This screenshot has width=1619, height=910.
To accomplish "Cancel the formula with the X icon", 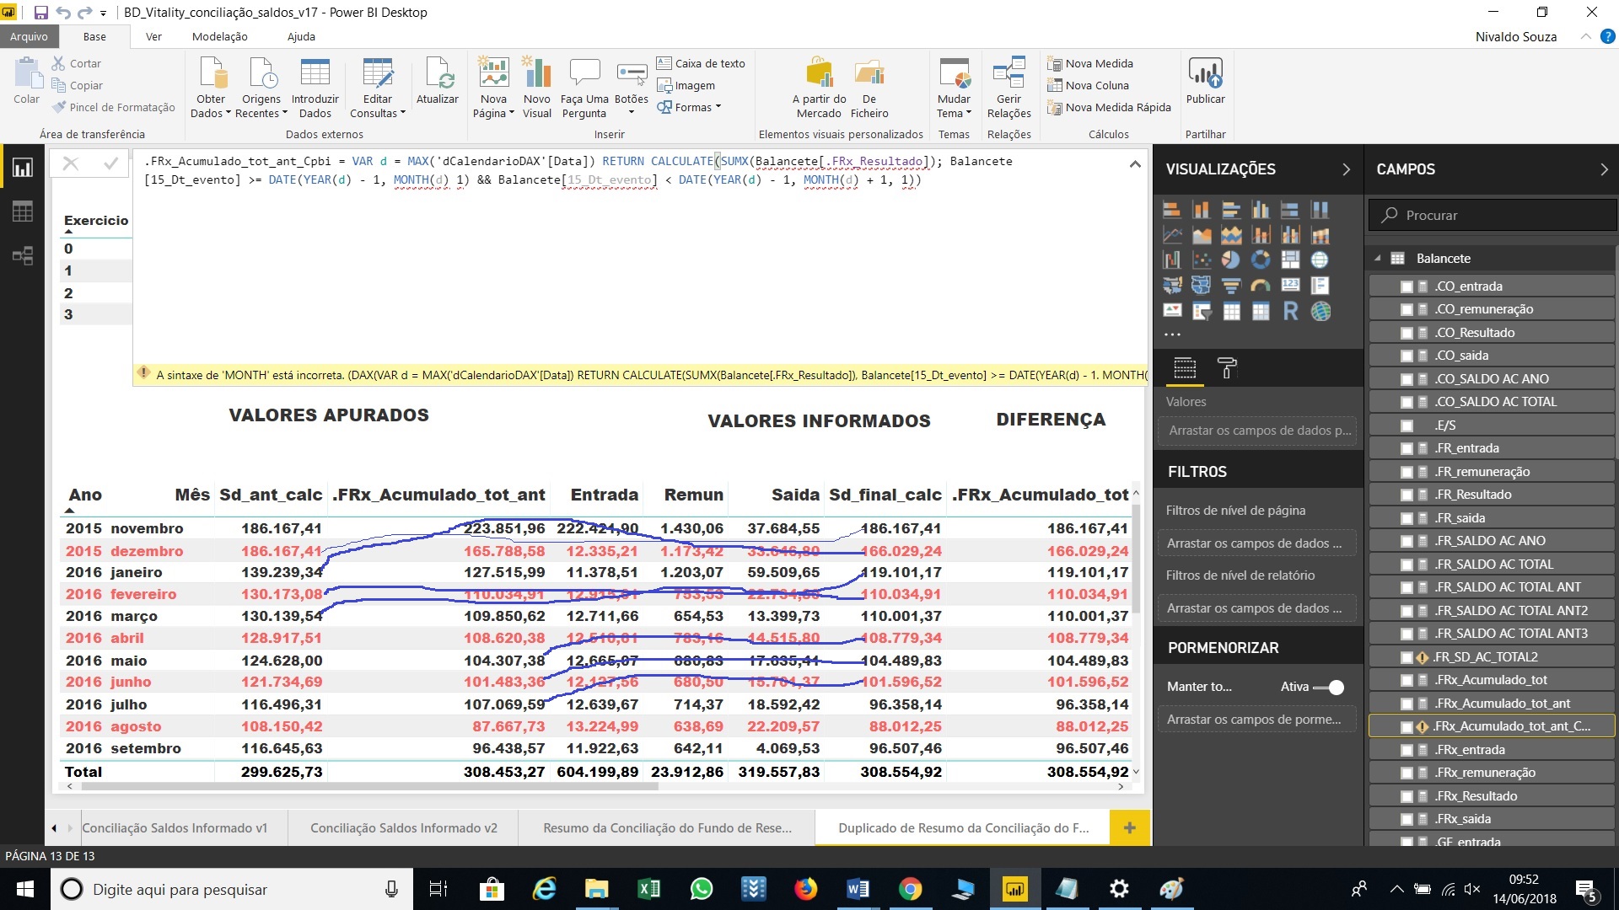I will pyautogui.click(x=71, y=163).
